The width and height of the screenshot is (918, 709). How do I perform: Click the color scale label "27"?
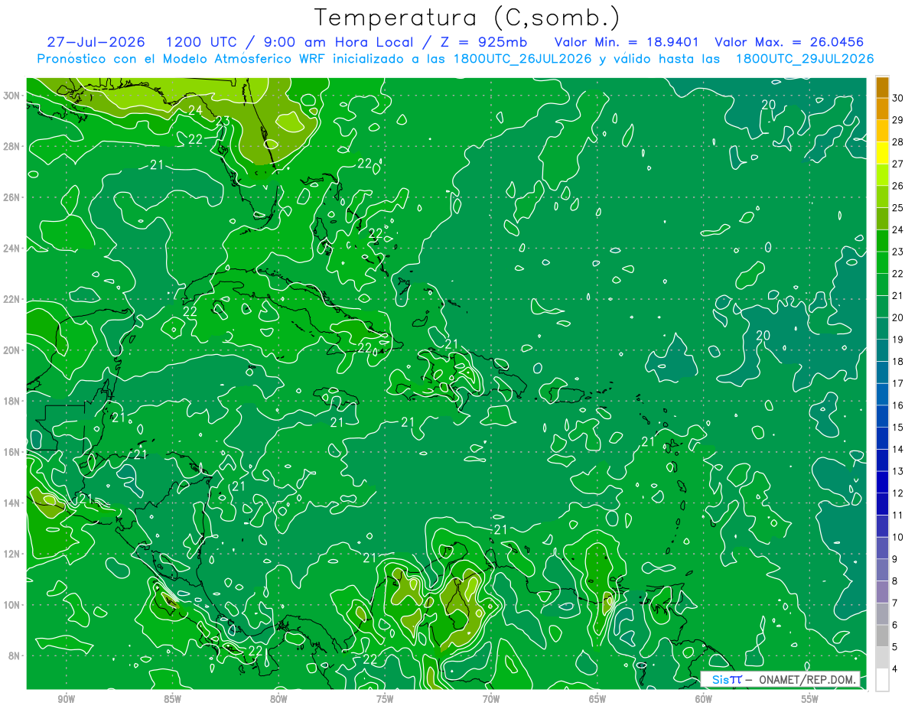(898, 164)
